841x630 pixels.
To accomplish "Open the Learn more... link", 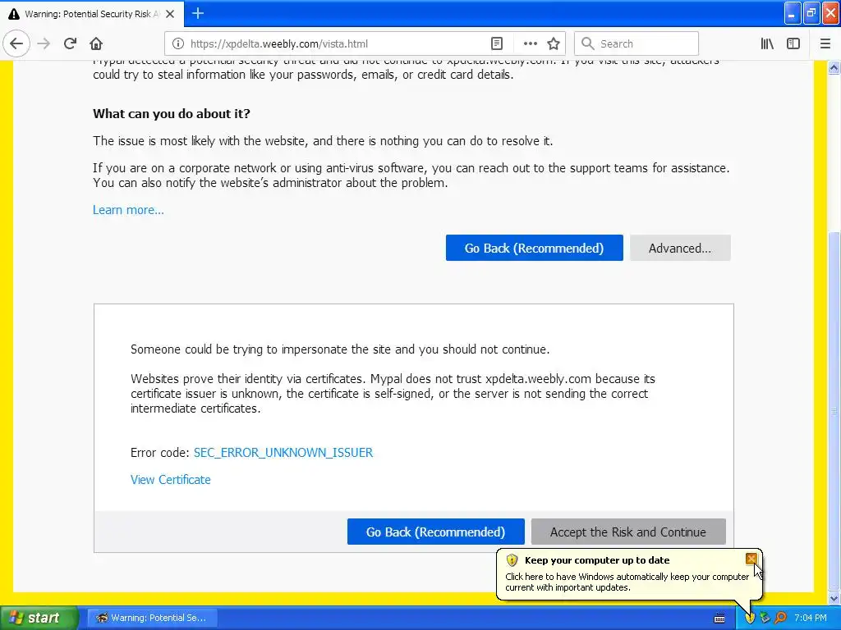I will click(128, 210).
